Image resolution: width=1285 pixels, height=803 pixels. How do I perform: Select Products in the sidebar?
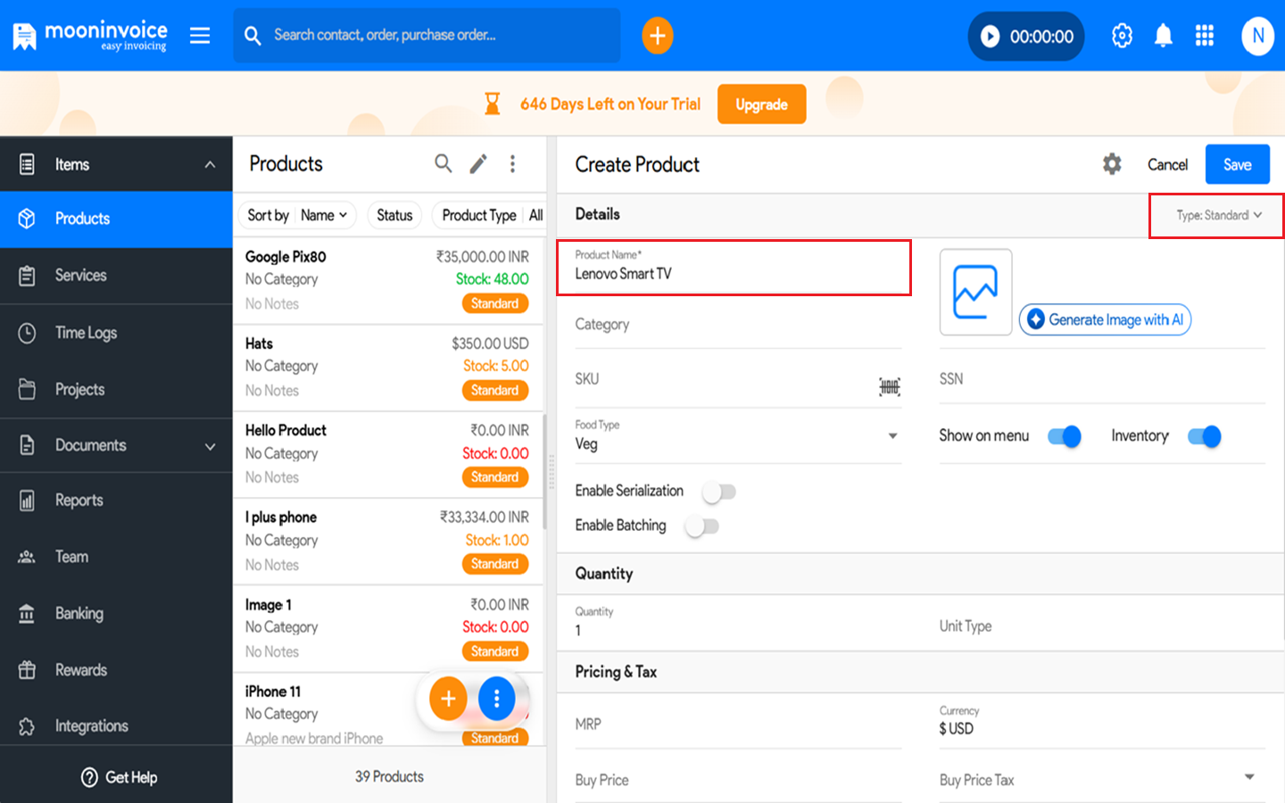(116, 219)
